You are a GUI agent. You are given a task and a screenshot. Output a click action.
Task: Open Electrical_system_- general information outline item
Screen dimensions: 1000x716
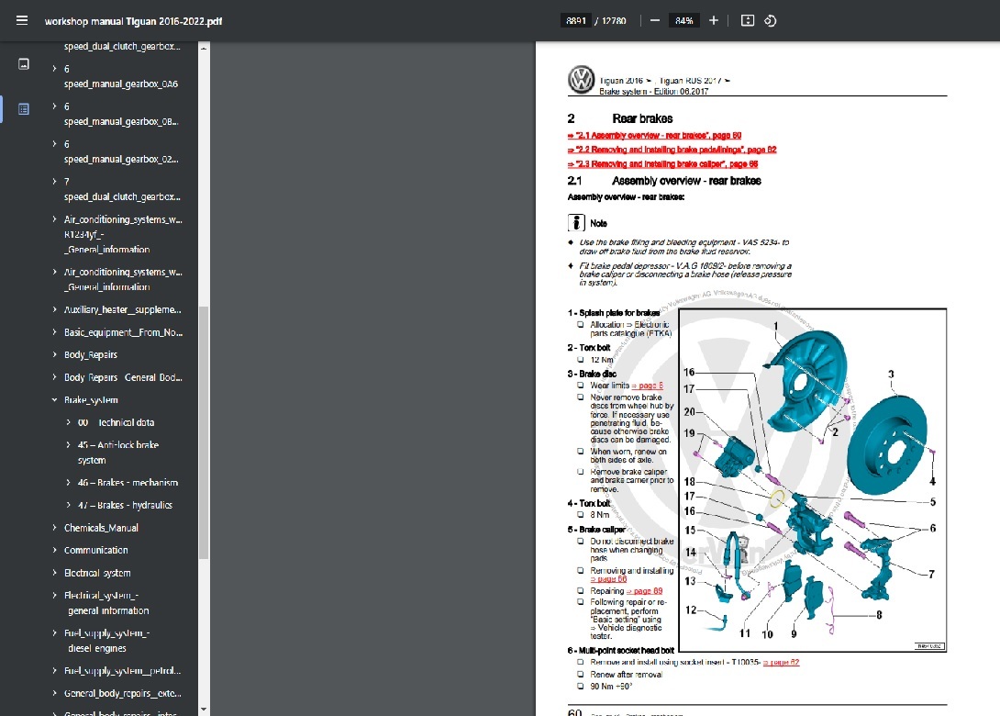[106, 602]
